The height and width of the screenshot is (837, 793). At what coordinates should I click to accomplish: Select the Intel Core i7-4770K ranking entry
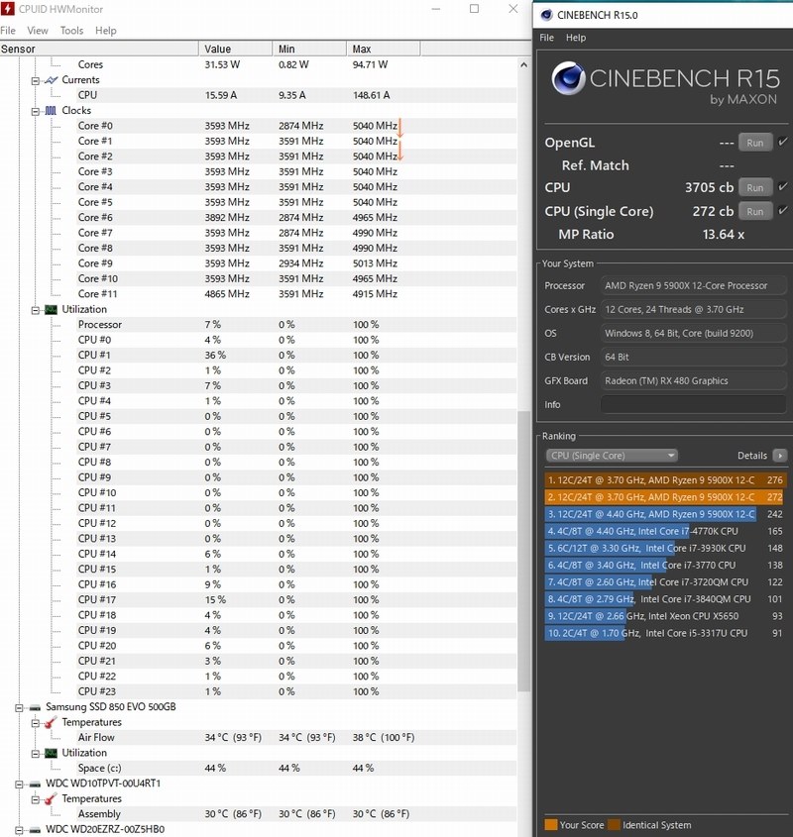point(665,531)
